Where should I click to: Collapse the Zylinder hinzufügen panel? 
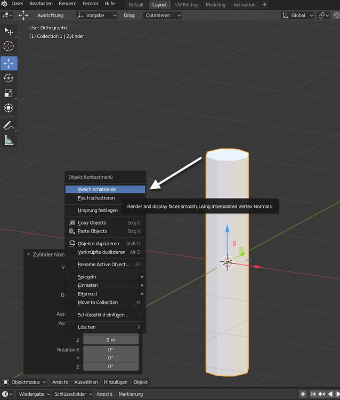(29, 254)
